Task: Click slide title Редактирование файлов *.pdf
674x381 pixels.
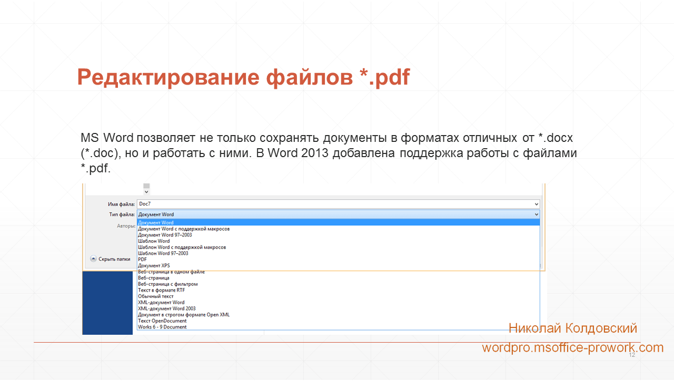Action: point(243,77)
